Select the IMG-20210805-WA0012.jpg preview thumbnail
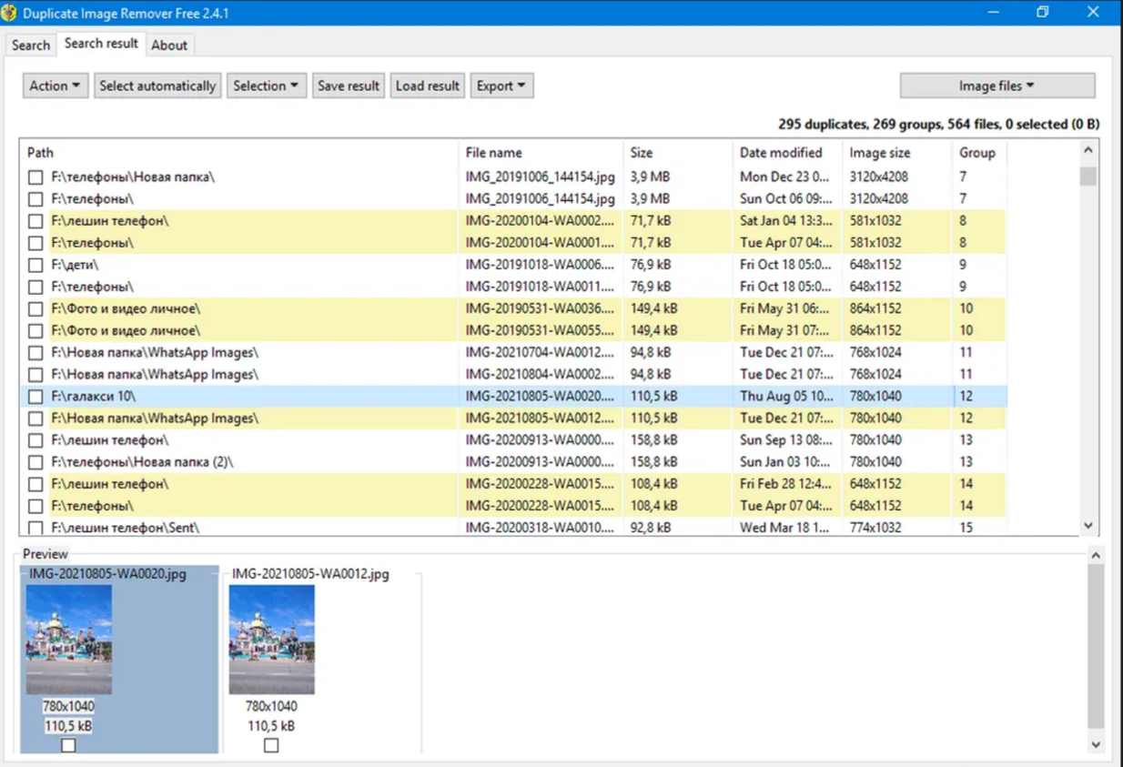 272,640
